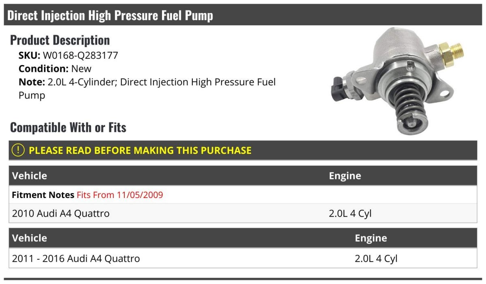Click the Fitment Notes label

tap(43, 195)
